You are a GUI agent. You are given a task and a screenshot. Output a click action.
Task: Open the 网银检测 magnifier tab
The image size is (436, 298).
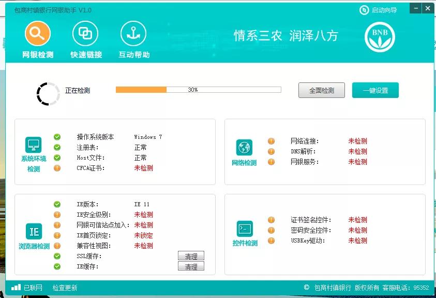pos(38,39)
